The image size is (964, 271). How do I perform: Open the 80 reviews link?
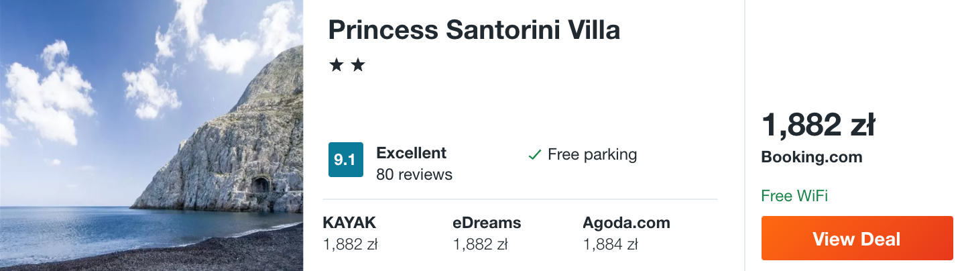pos(414,174)
